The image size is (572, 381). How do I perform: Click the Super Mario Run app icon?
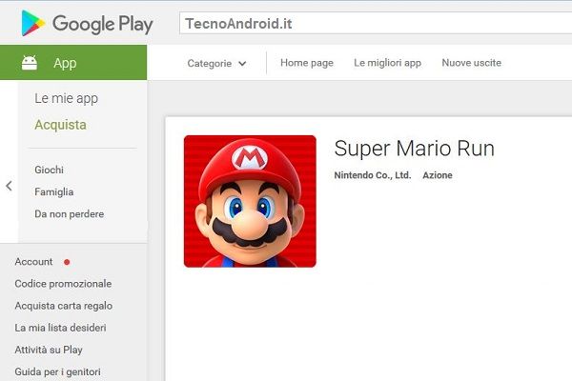(250, 201)
